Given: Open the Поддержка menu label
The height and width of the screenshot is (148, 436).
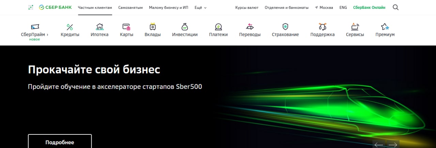Looking at the screenshot, I should tap(322, 34).
